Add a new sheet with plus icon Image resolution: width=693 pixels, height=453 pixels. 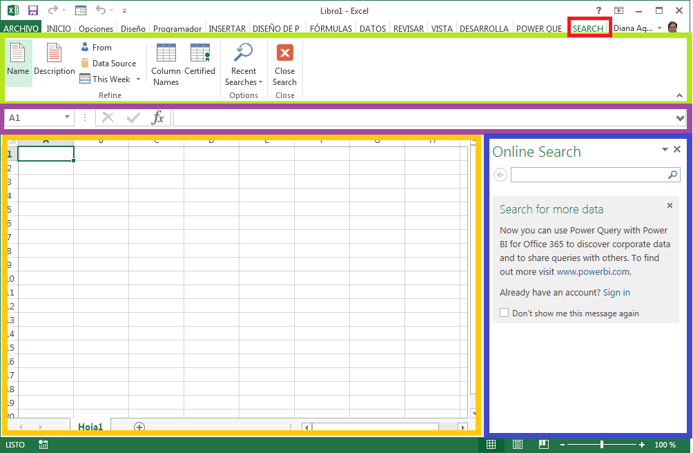[139, 427]
